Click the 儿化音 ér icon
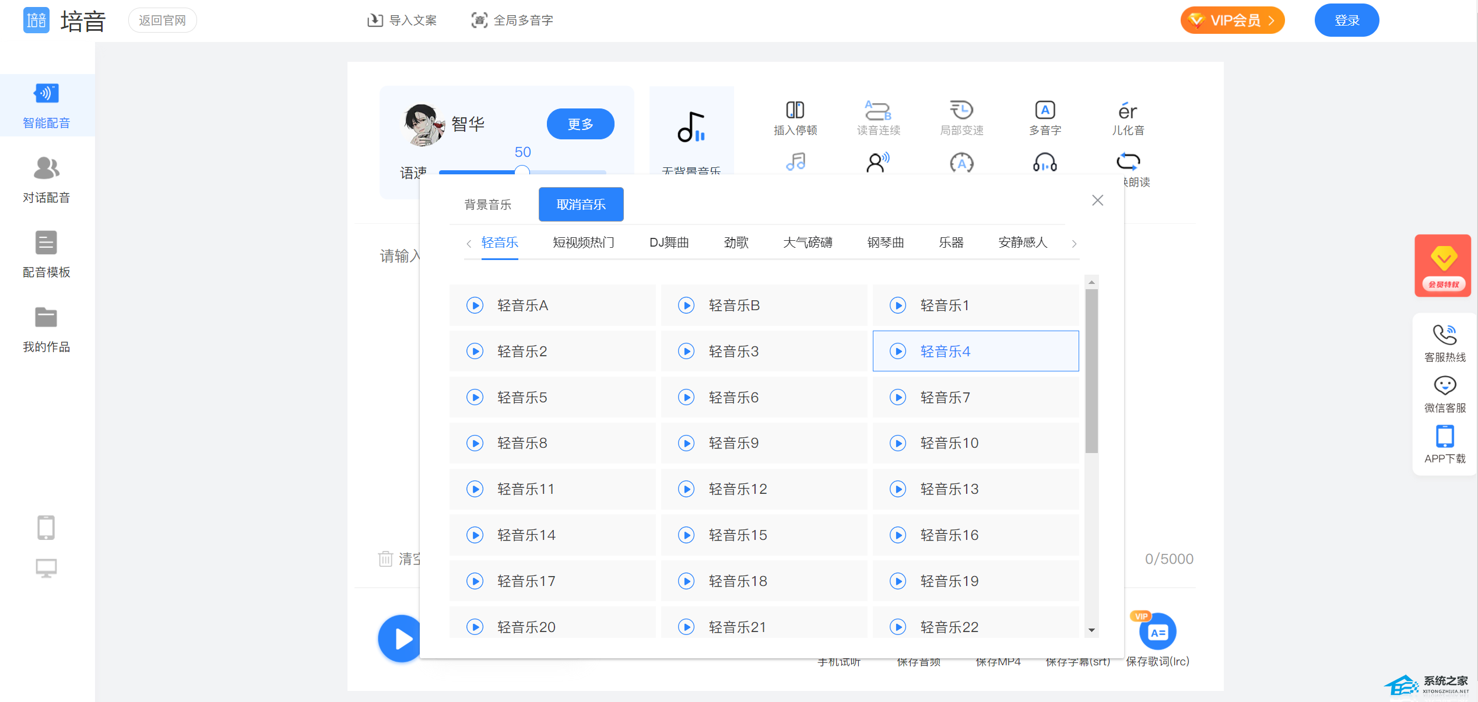The height and width of the screenshot is (702, 1478). (1127, 110)
